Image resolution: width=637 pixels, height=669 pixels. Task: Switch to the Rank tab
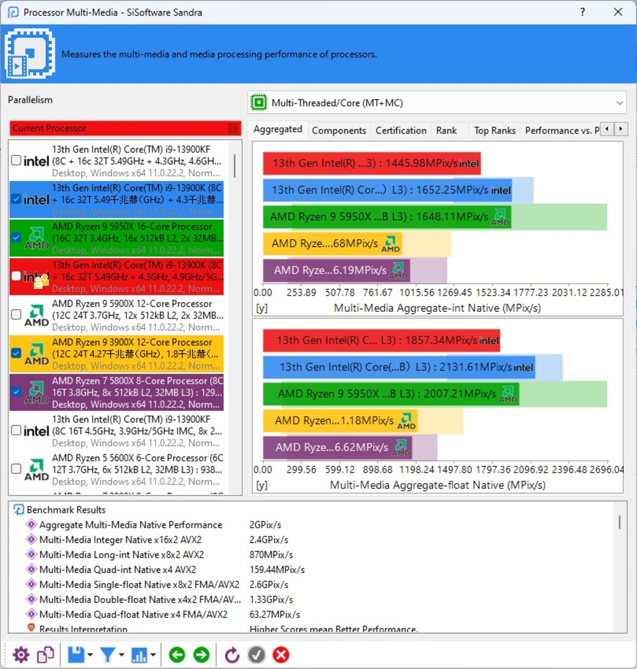click(x=446, y=130)
